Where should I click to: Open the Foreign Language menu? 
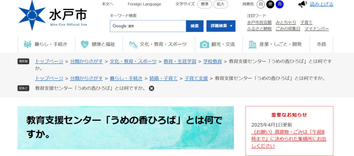pos(144,4)
